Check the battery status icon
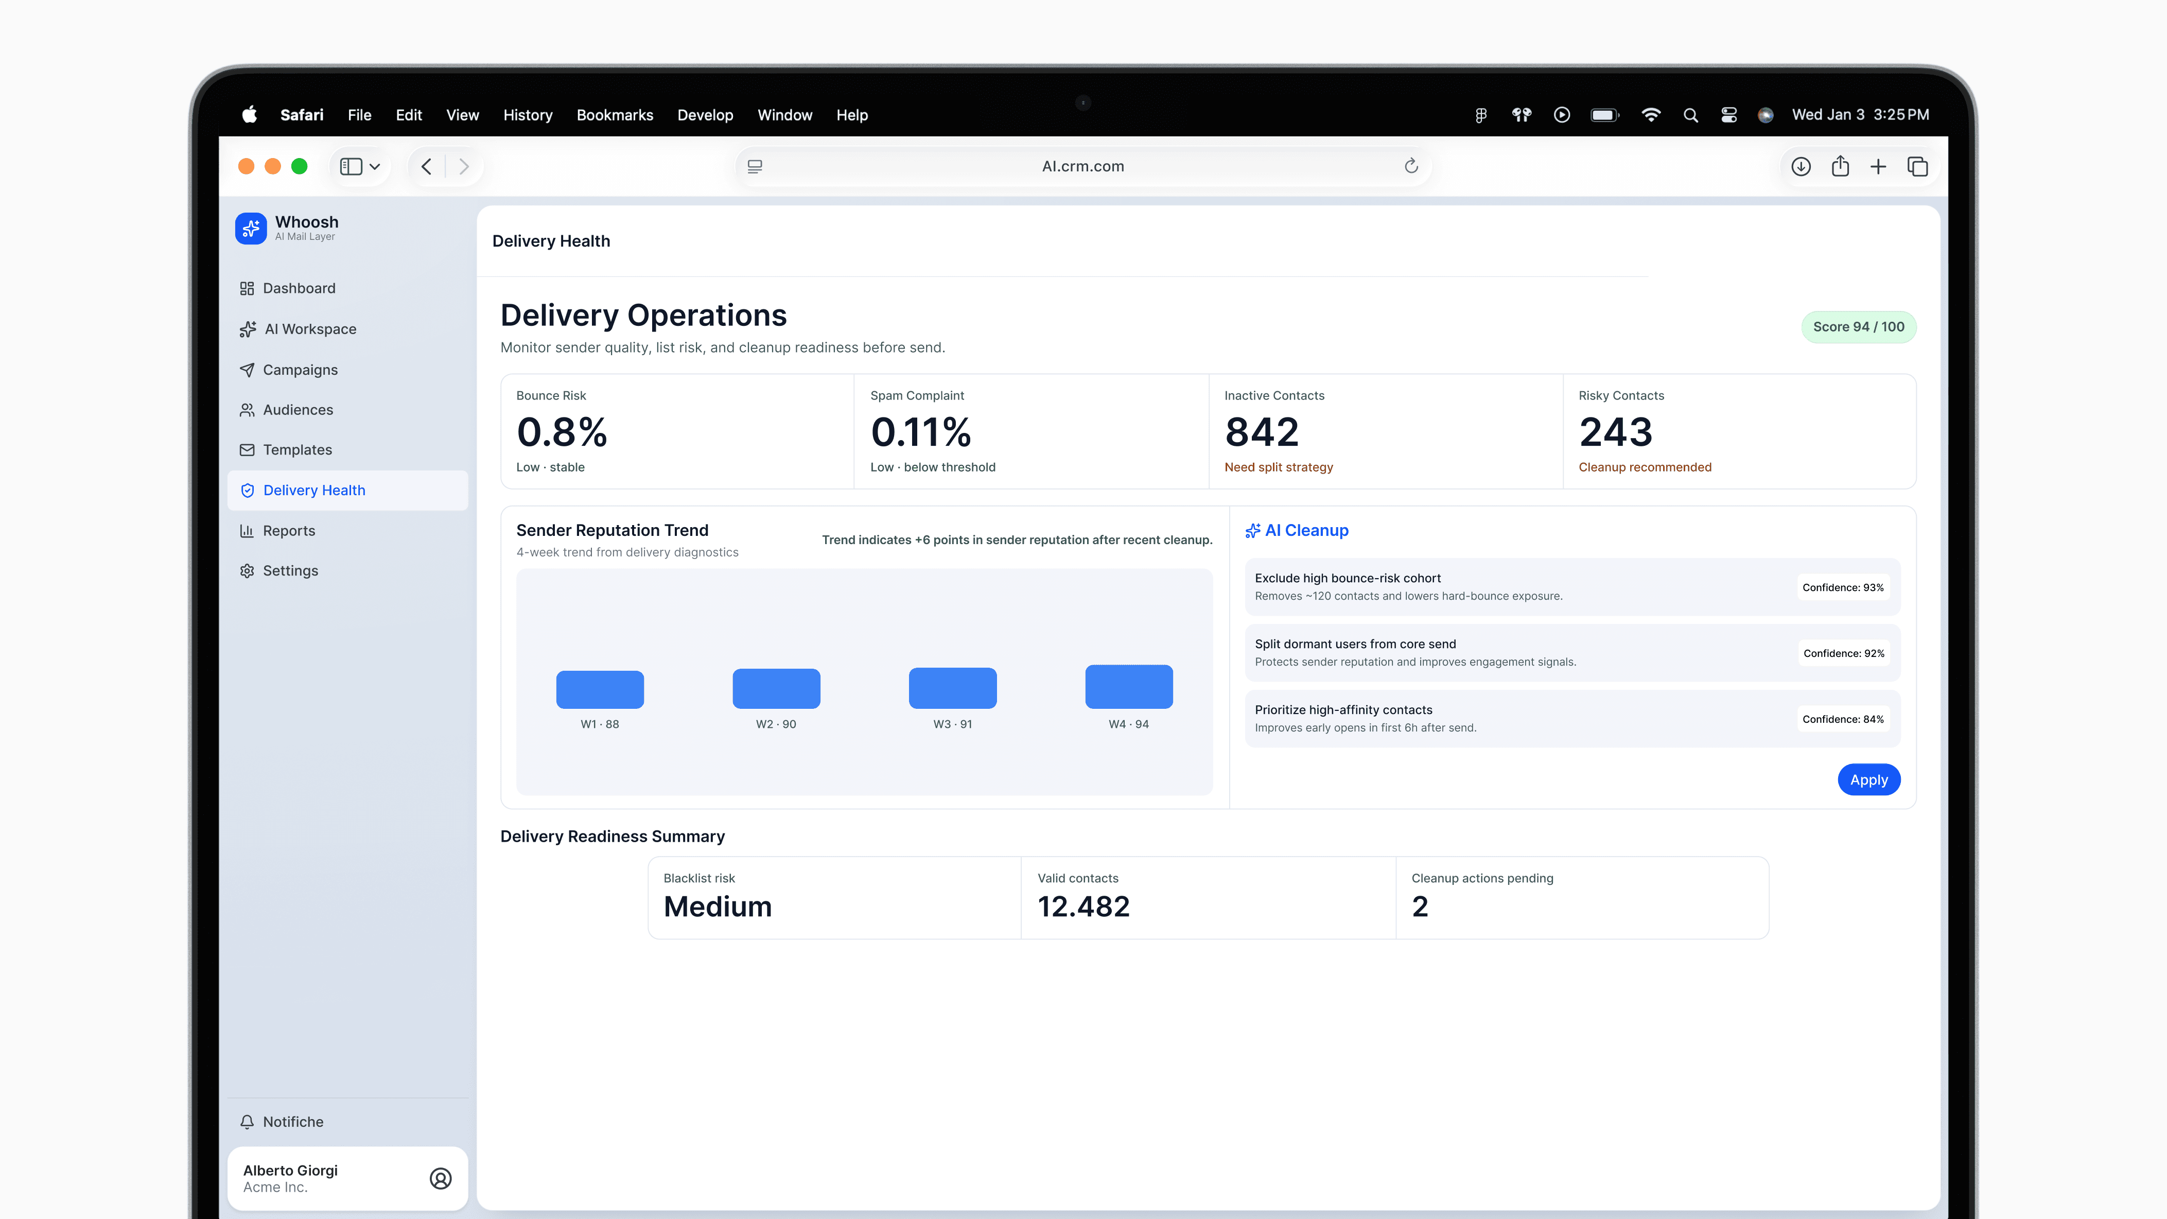The height and width of the screenshot is (1219, 2167). click(x=1605, y=115)
